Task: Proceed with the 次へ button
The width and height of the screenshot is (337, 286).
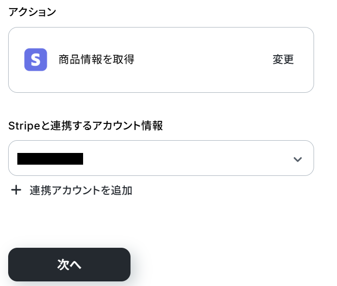Action: coord(69,265)
